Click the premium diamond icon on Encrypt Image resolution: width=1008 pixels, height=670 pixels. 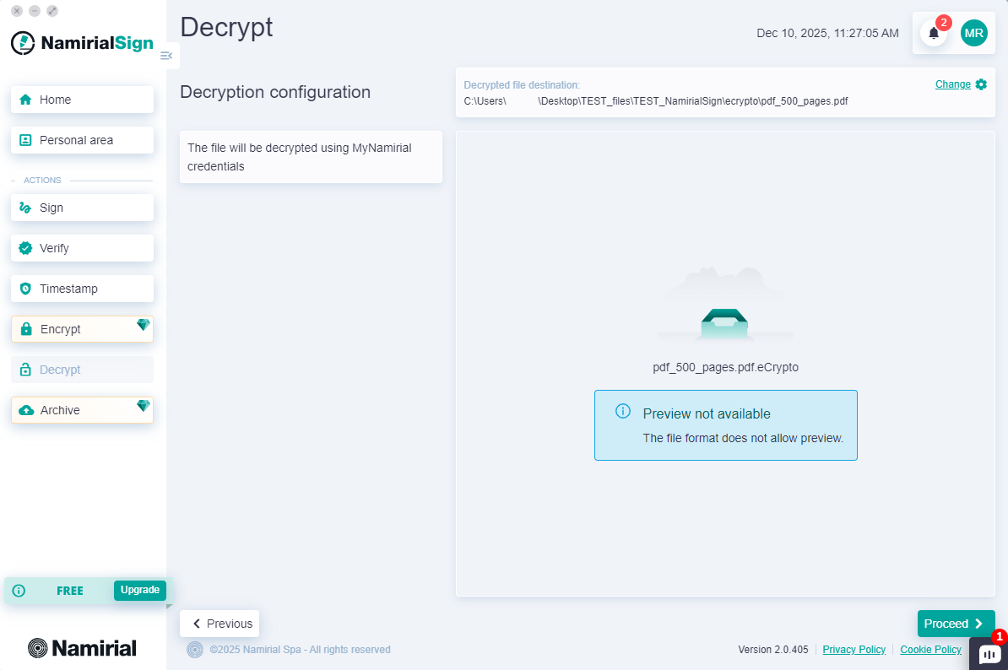(144, 325)
